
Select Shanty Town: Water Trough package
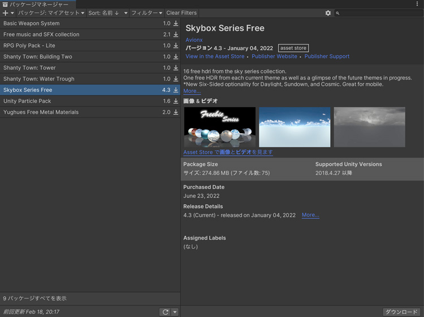coord(38,79)
